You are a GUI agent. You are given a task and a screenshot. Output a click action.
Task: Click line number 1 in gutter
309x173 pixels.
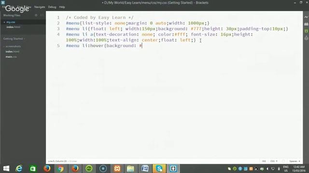(58, 17)
